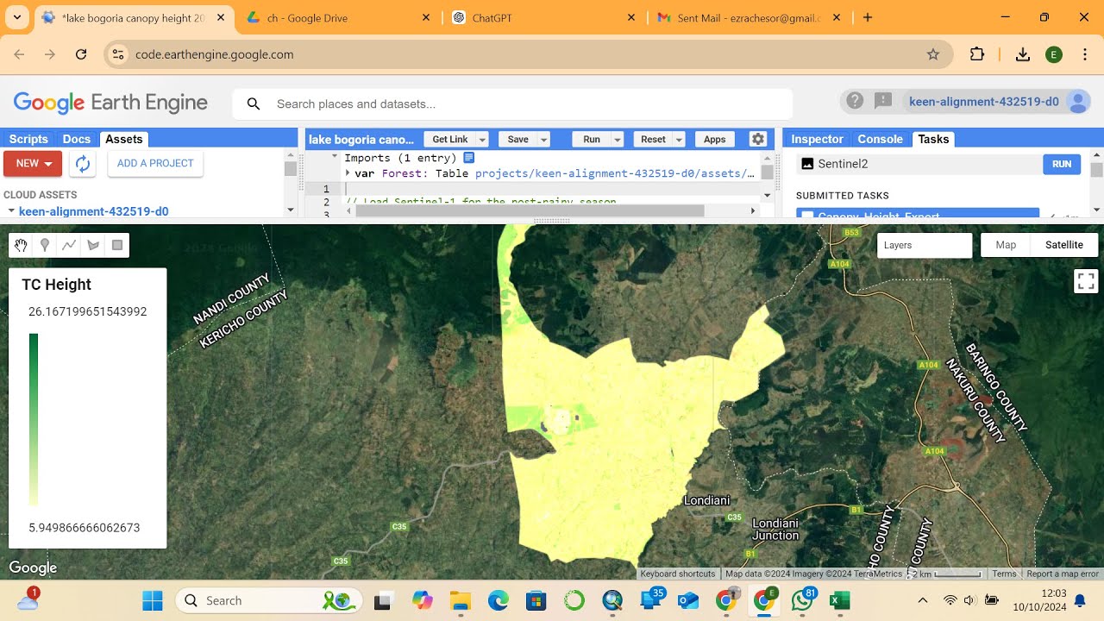Open Copilot from taskbar

point(422,600)
